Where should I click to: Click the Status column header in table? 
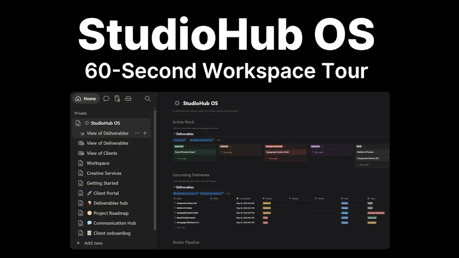coord(371,198)
